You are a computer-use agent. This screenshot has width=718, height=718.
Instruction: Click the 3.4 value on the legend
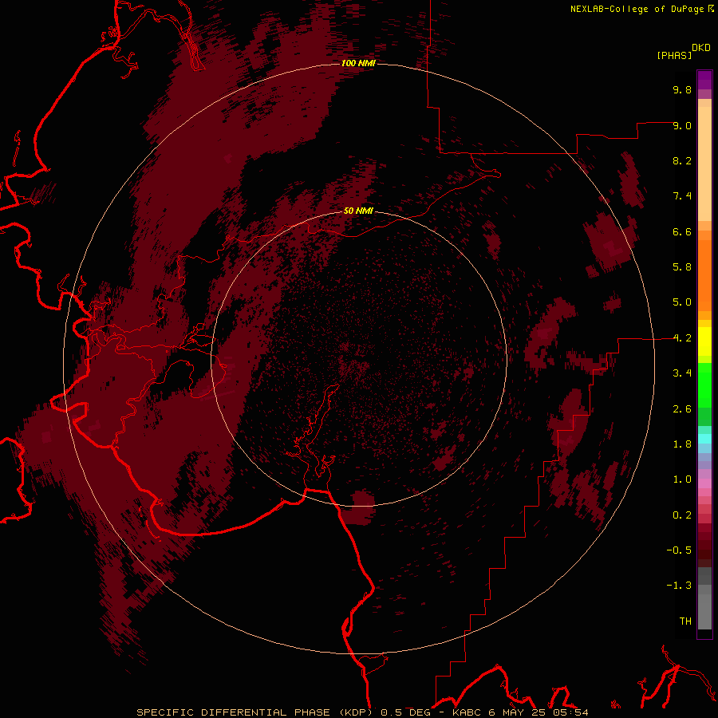682,373
